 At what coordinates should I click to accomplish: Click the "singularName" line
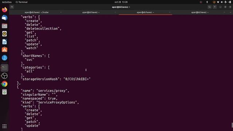point(39,95)
